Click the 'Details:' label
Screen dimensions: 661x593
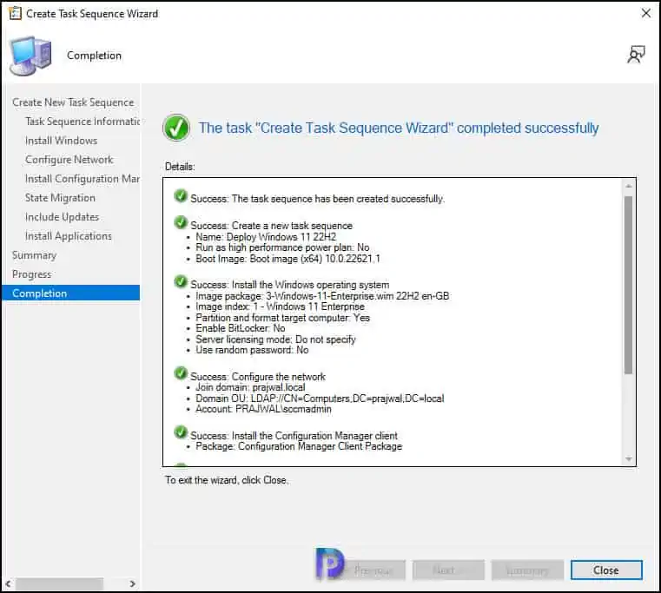[180, 167]
